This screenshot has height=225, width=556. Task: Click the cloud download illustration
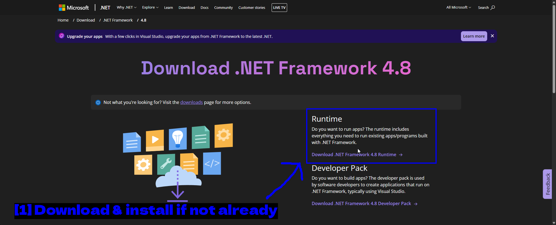pos(178,163)
